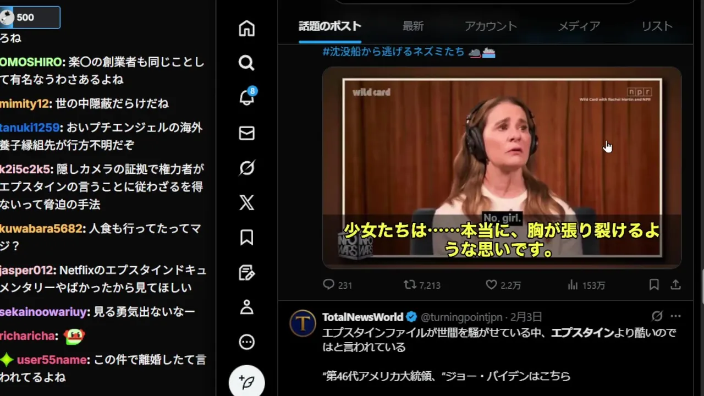Open more options on TotalNewsWorld post

(x=676, y=316)
